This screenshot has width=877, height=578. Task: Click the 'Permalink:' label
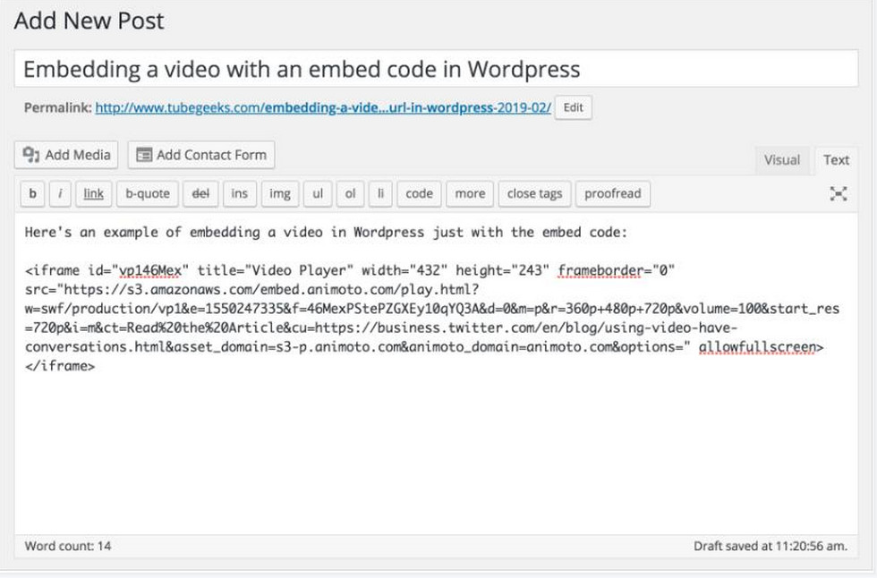tap(57, 107)
